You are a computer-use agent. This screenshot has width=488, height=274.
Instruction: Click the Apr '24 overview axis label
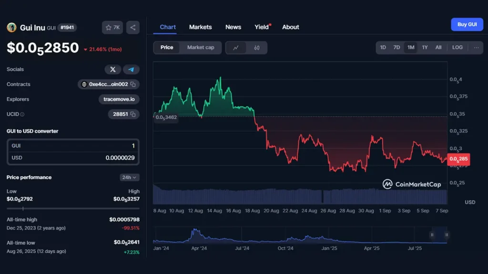[x=199, y=248]
